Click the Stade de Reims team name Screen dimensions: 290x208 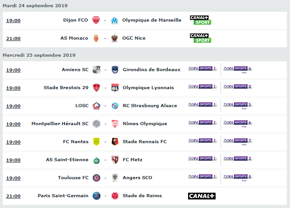[x=142, y=196]
